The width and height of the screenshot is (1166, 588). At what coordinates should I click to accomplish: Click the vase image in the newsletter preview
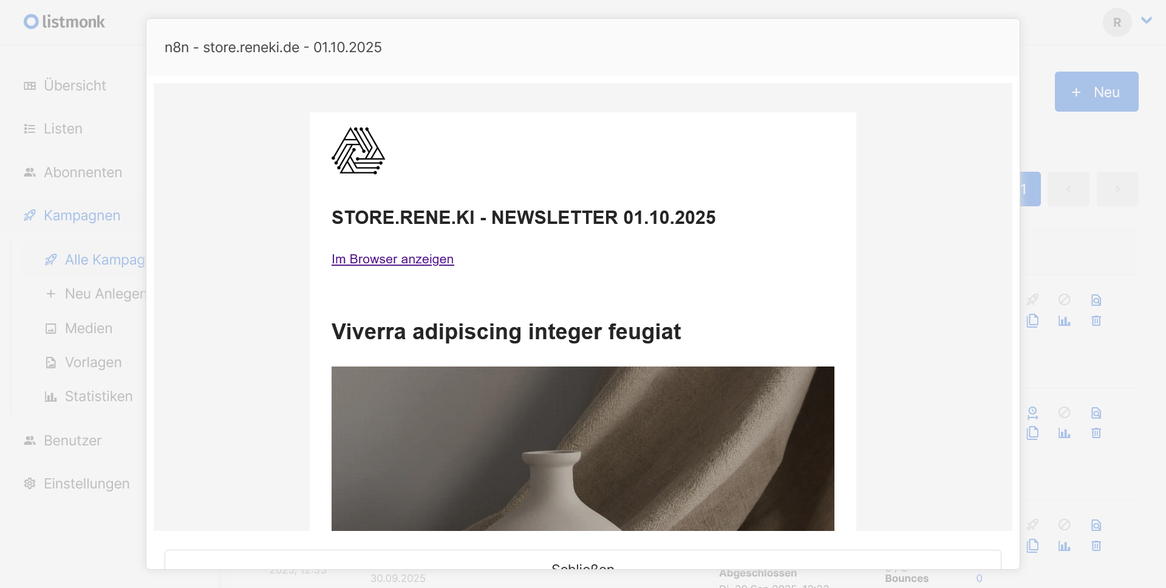pyautogui.click(x=583, y=448)
